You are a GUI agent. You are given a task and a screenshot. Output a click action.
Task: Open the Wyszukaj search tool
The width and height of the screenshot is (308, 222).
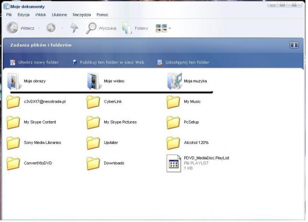click(x=92, y=28)
